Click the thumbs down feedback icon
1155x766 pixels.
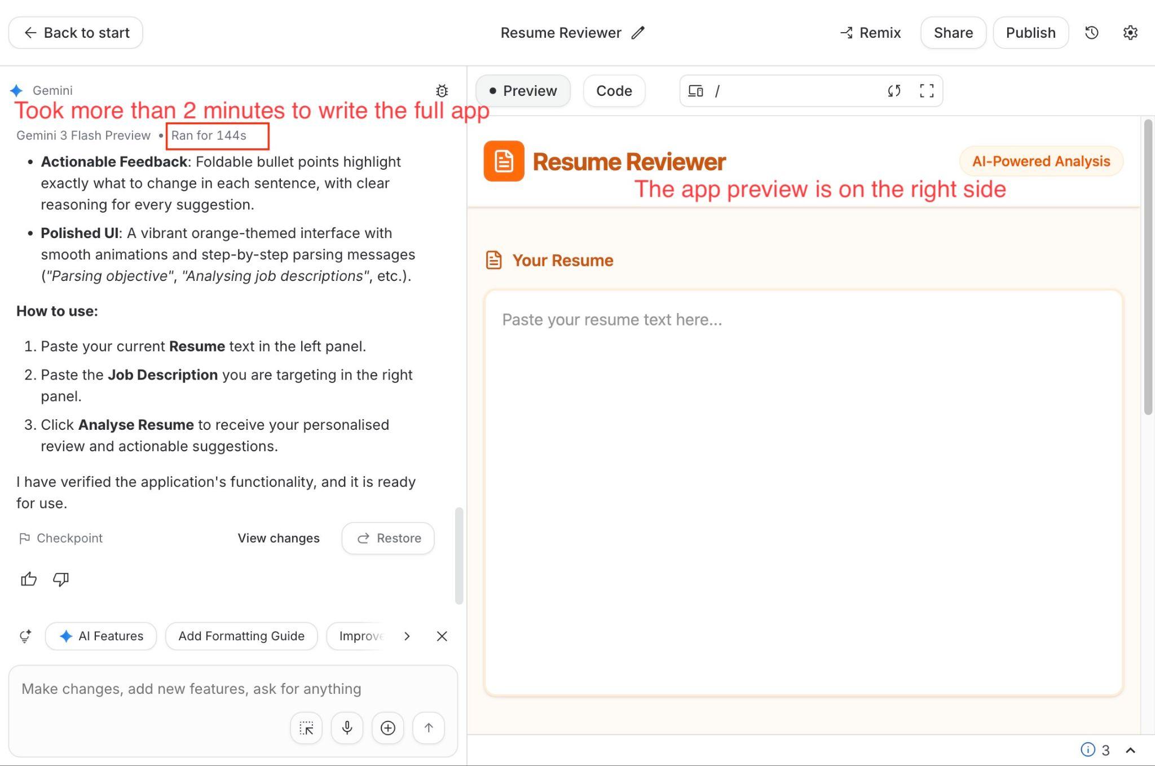(61, 579)
